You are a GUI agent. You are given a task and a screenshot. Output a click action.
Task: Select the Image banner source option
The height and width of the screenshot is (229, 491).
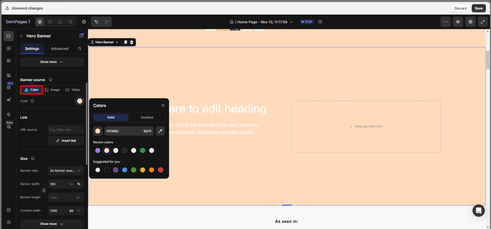(52, 90)
